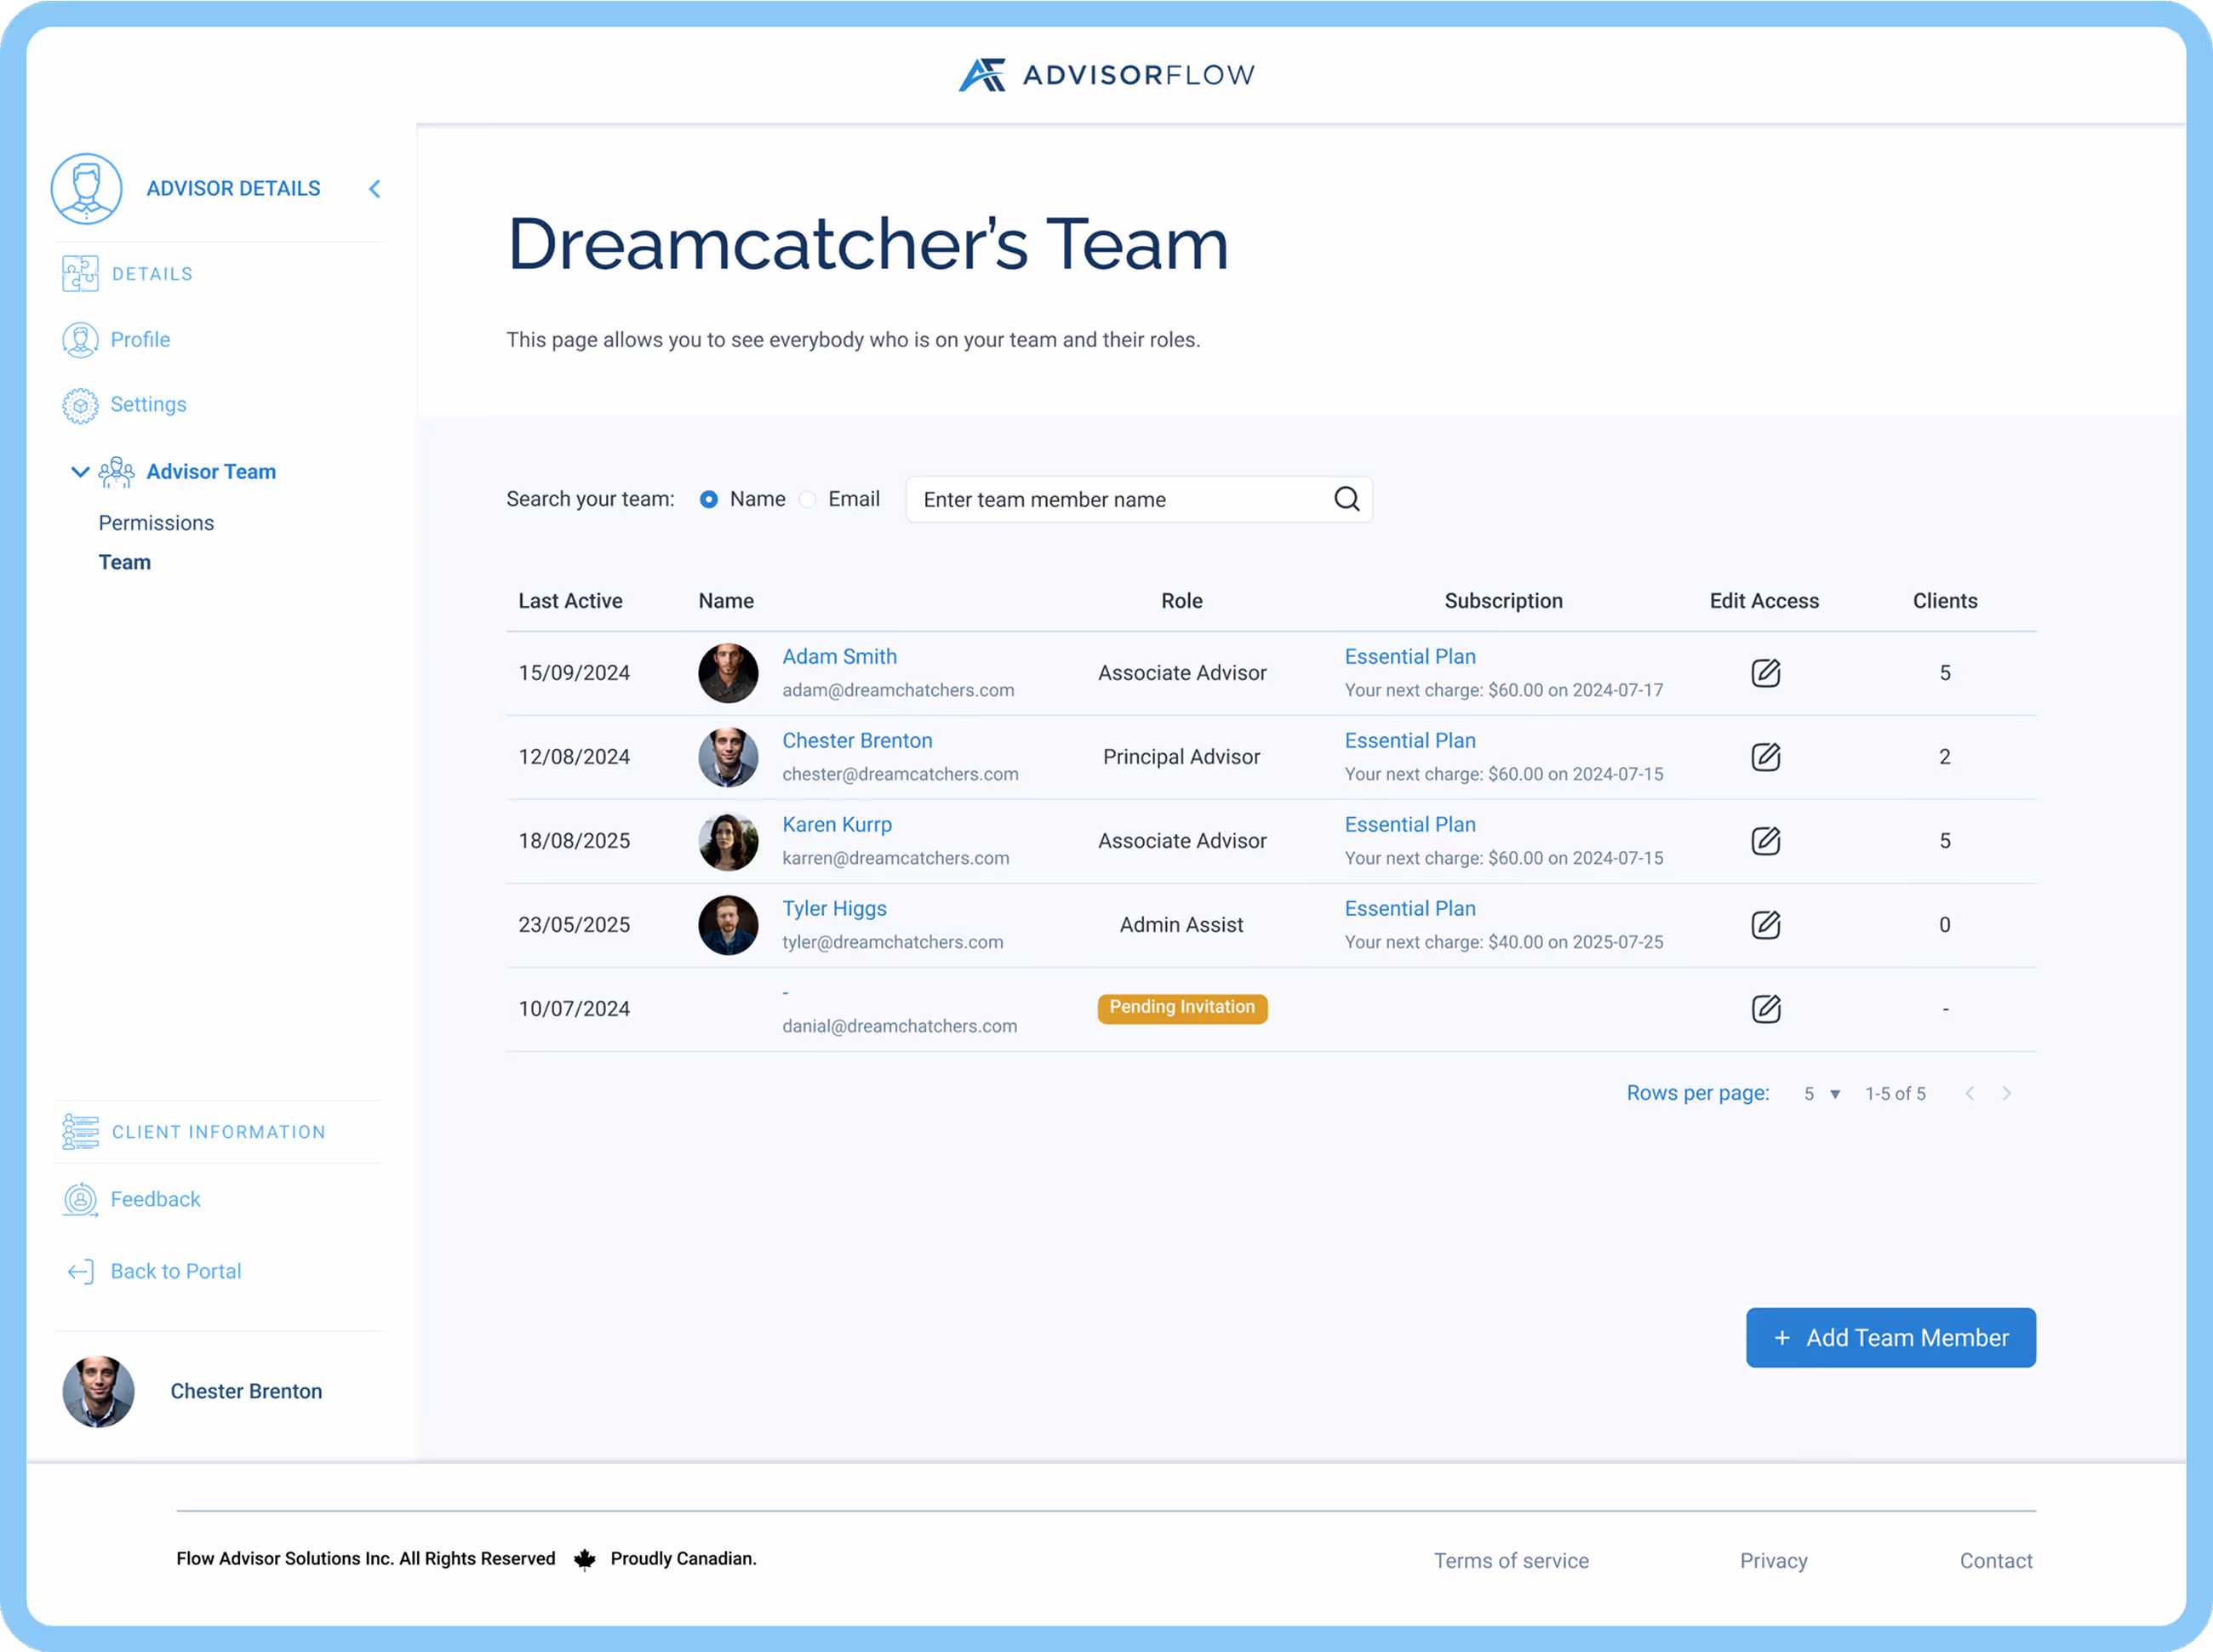Click edit access icon for Tyler Higgs
This screenshot has width=2213, height=1652.
point(1765,925)
